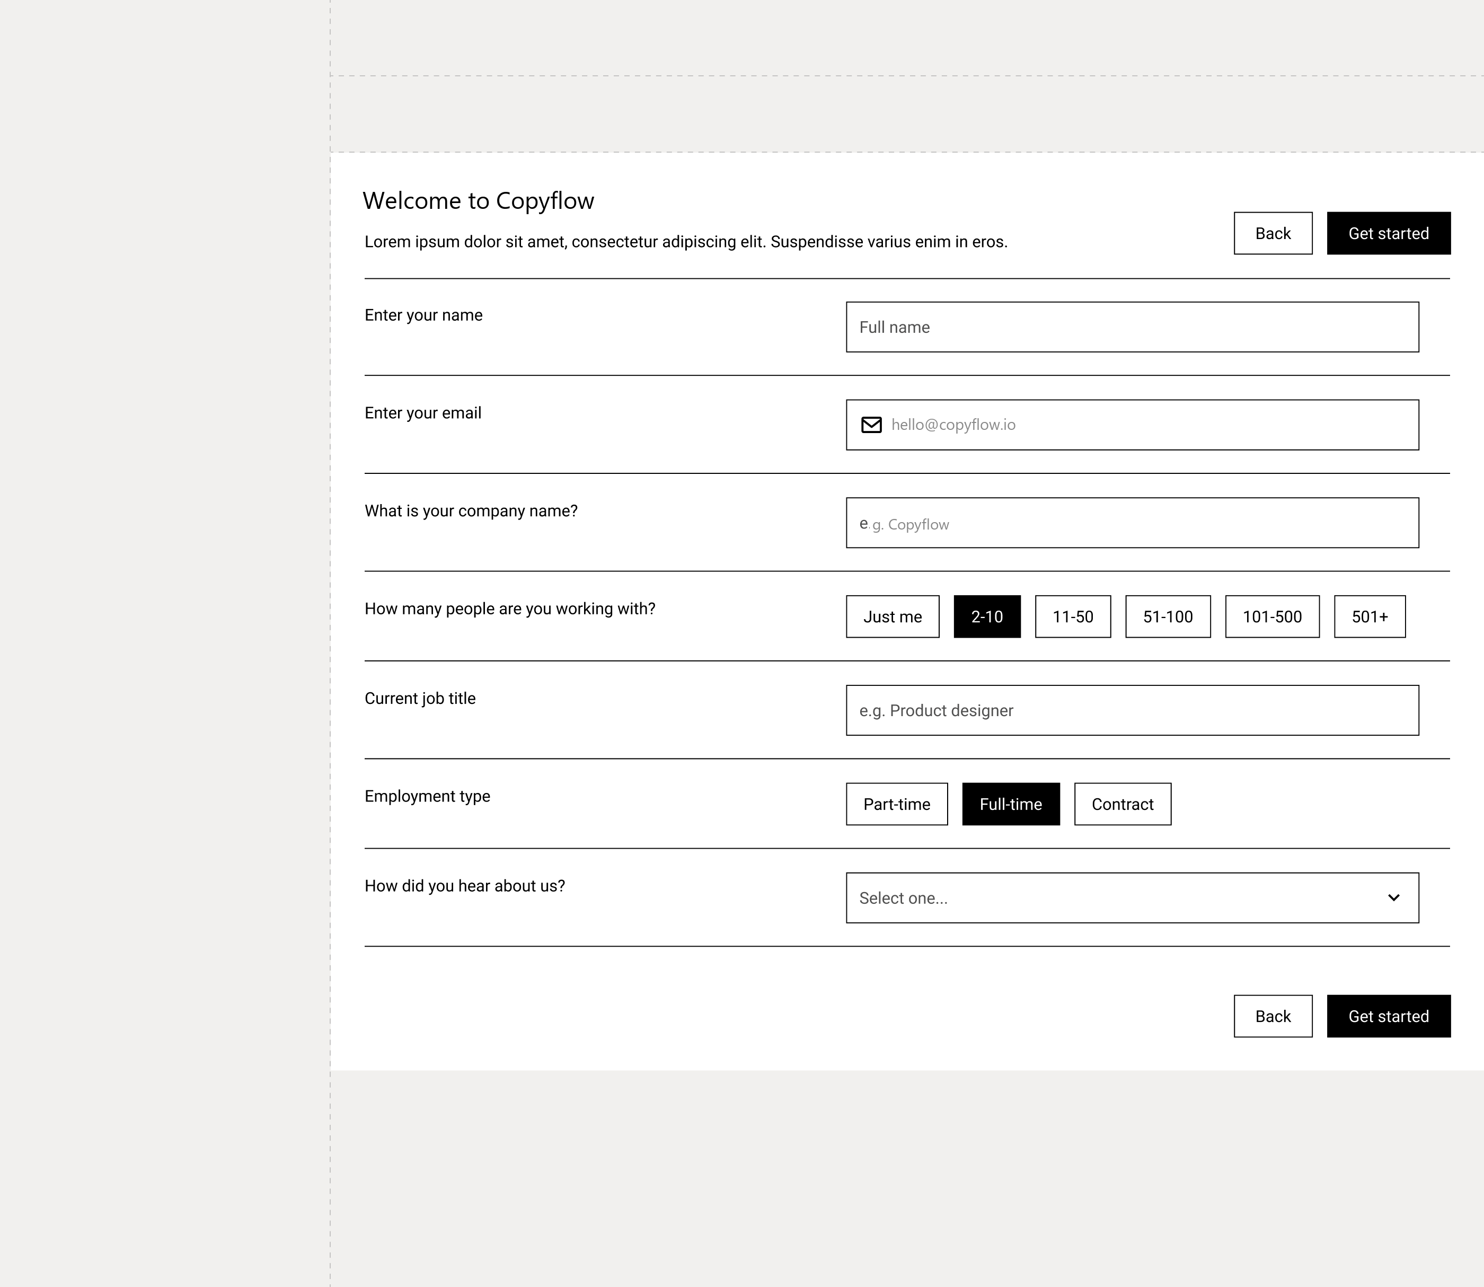The height and width of the screenshot is (1287, 1484).
Task: Click the bottom Get started button
Action: [x=1389, y=1016]
